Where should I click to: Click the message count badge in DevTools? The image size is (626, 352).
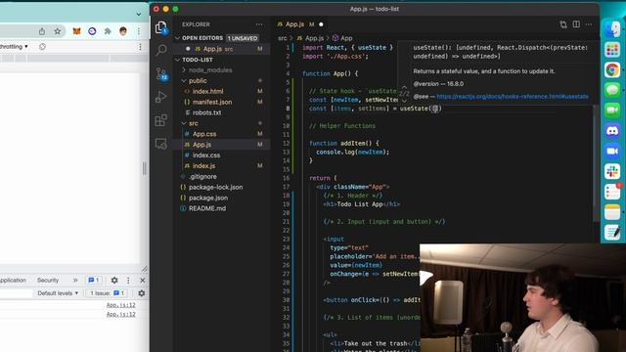point(94,281)
